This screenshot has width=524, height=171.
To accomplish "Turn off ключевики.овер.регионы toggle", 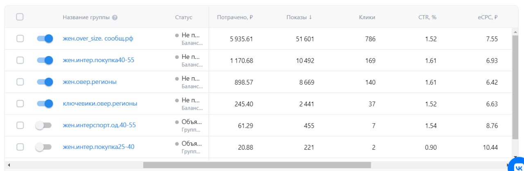I will point(45,103).
